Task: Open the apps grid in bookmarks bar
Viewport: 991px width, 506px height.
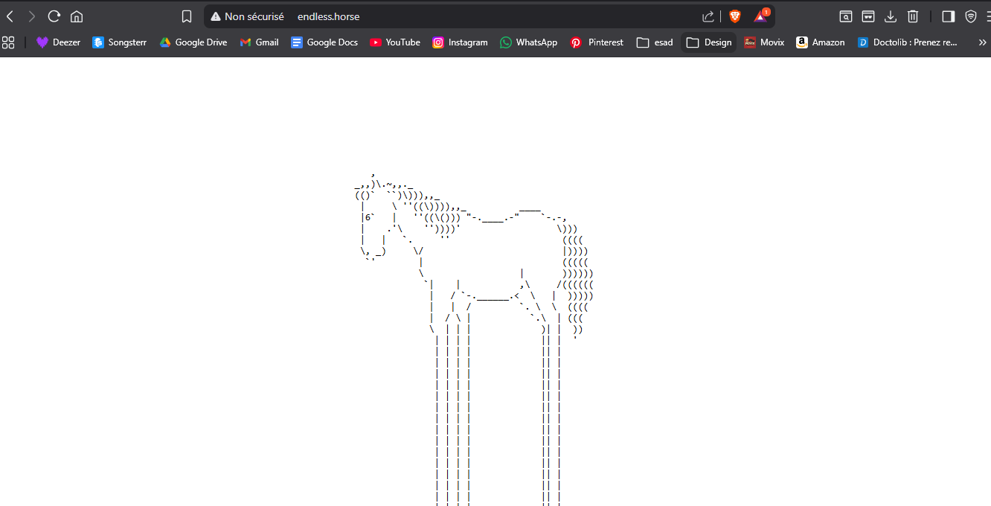Action: (x=8, y=42)
